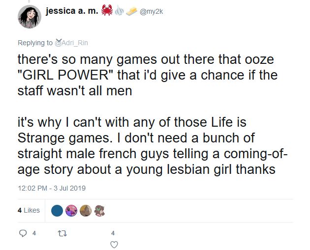Viewport: 310px width, 250px height.
Task: View the 4 Likes list
Action: coord(29,210)
